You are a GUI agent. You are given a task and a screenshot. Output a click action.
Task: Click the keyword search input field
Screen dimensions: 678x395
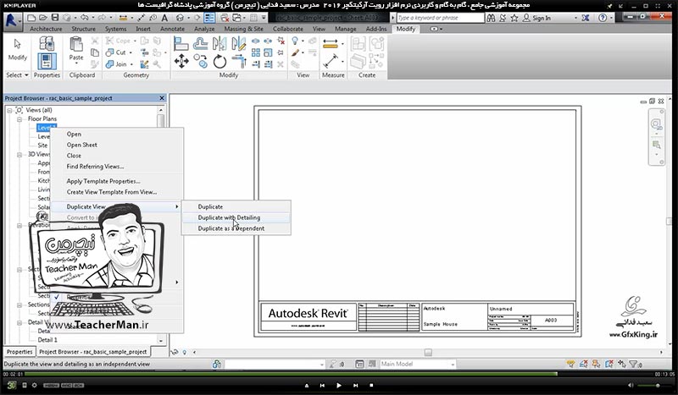pos(440,18)
